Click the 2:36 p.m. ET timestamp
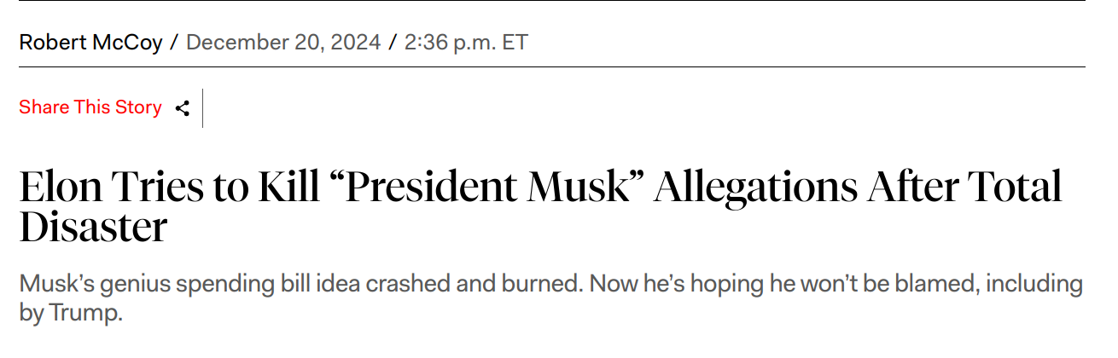The image size is (1118, 358). (x=466, y=42)
